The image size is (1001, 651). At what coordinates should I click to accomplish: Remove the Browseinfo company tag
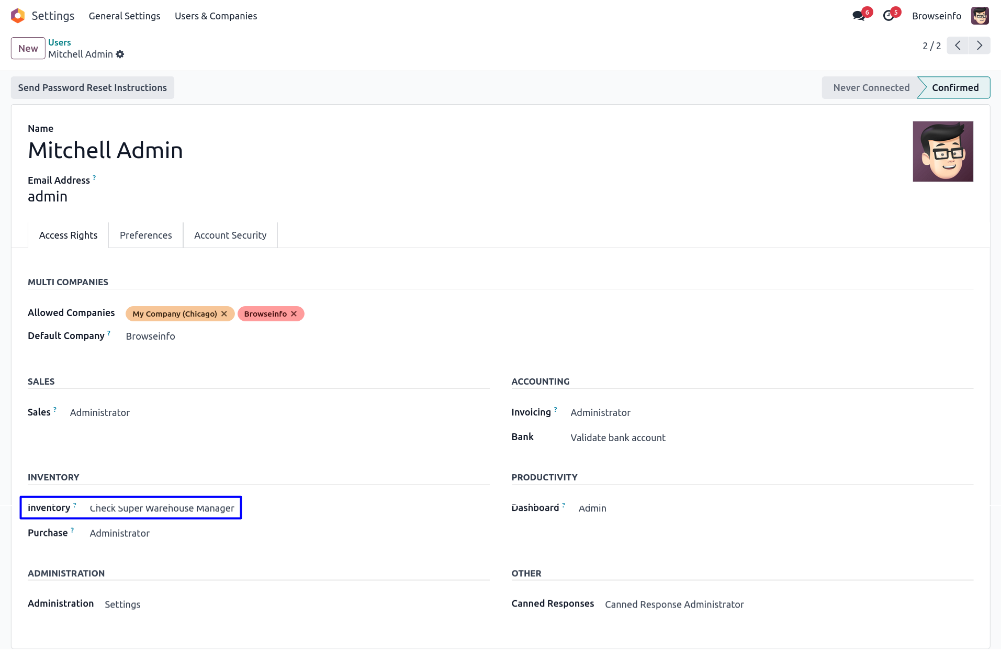294,313
